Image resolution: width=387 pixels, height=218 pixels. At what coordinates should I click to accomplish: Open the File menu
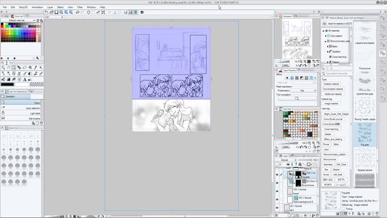pyautogui.click(x=5, y=7)
